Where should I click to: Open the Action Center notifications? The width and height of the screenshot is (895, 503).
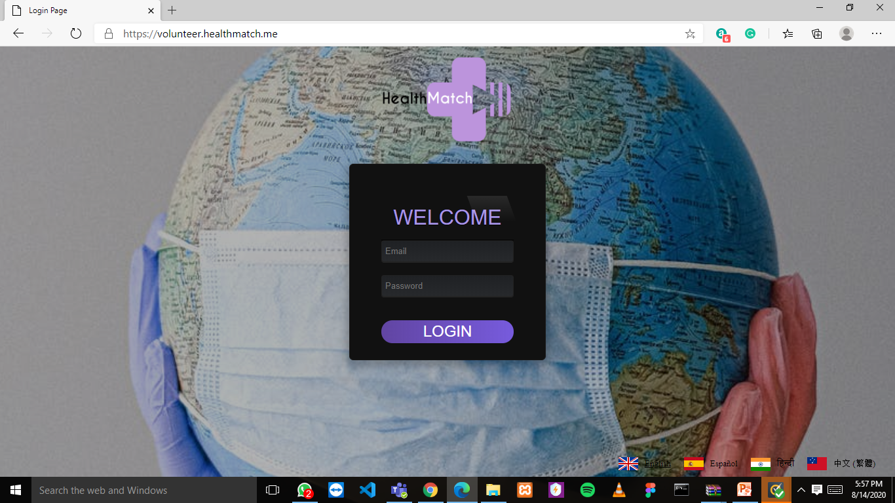[817, 490]
